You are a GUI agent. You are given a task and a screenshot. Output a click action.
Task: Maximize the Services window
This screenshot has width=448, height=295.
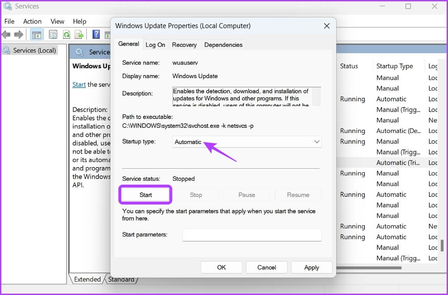point(408,6)
